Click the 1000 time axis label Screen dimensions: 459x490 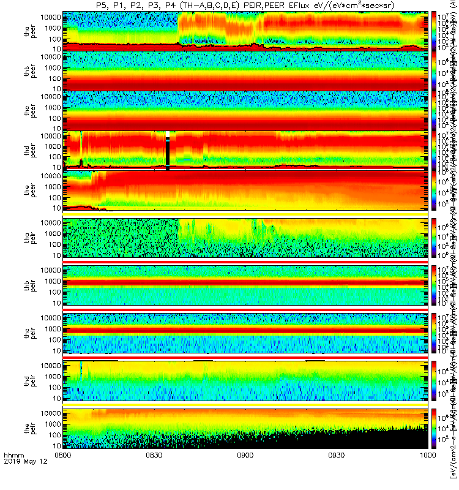pos(427,455)
